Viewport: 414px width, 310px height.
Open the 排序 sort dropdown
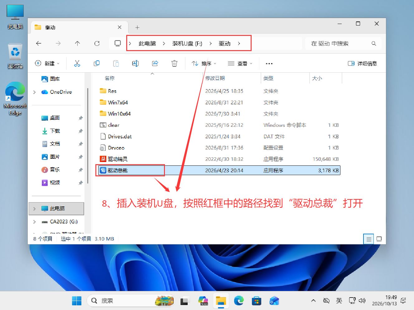[204, 64]
